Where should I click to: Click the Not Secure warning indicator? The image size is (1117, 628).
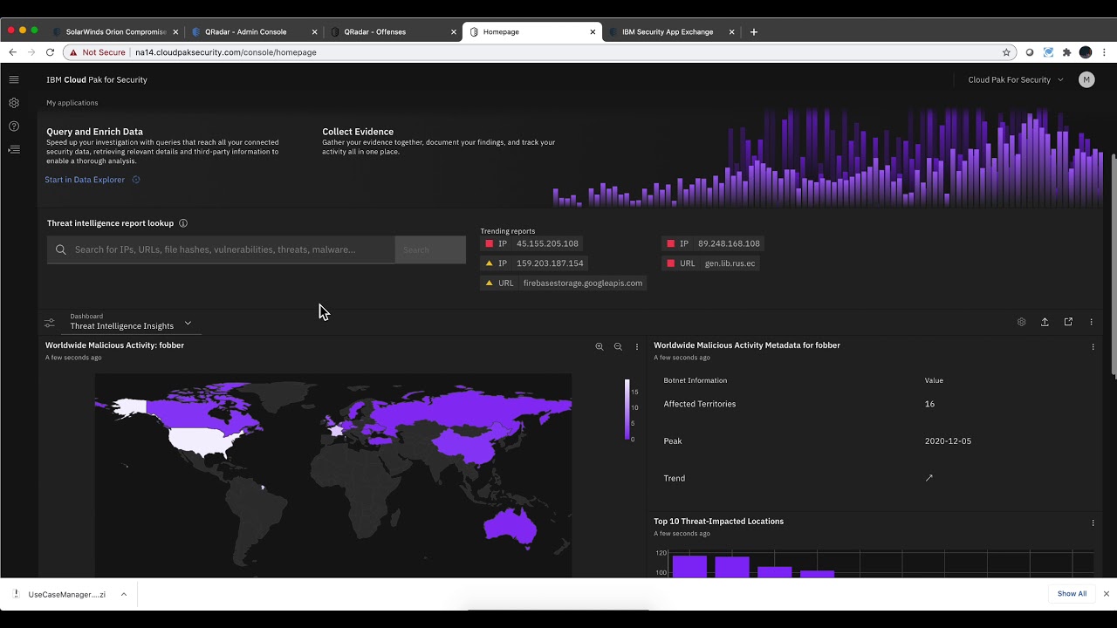99,52
